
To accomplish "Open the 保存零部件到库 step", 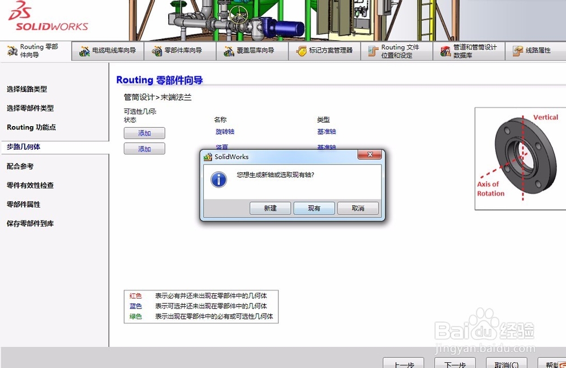I will pyautogui.click(x=31, y=223).
